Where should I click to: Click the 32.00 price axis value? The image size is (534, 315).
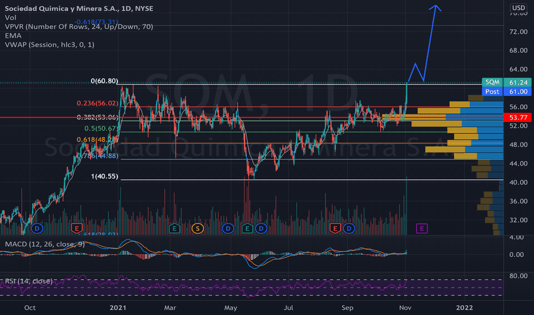pyautogui.click(x=519, y=220)
